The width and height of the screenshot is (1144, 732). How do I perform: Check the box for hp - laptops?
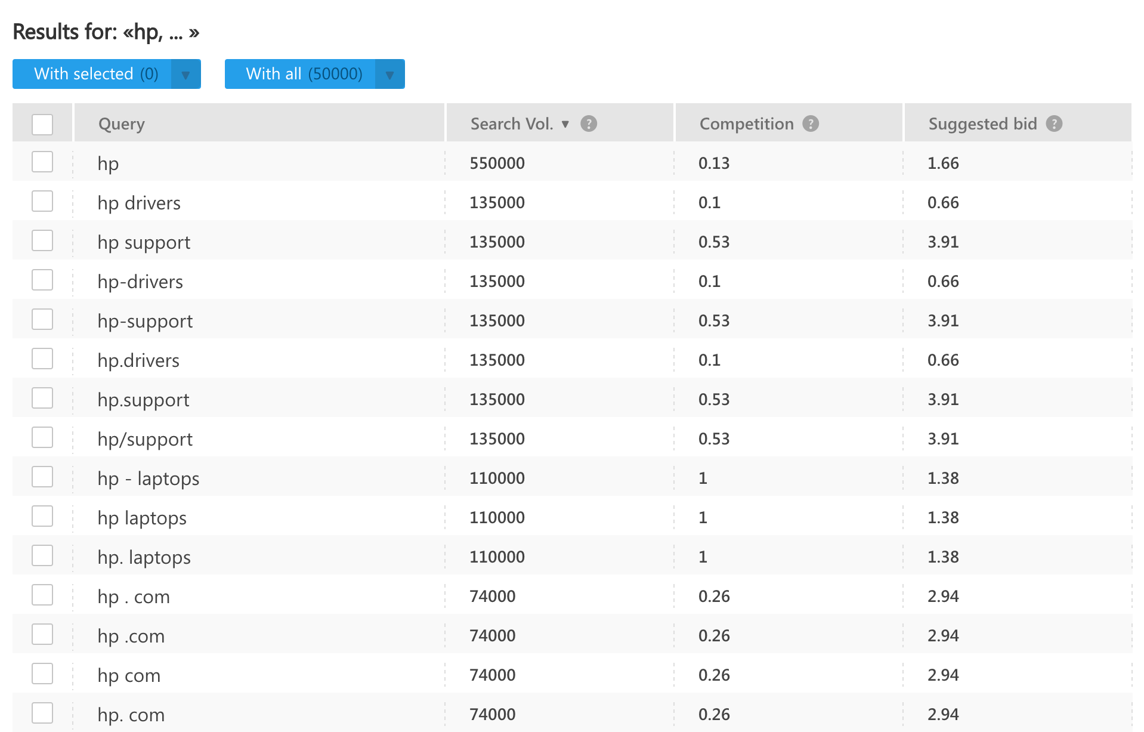coord(42,477)
